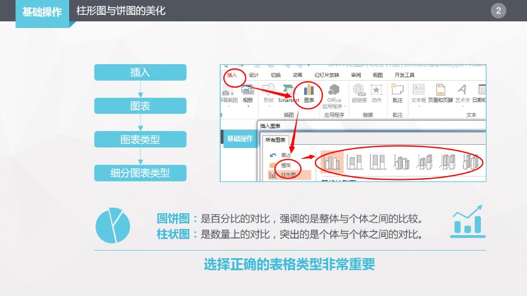Click the blue 图表类型 flow box
This screenshot has height=296, width=527.
point(140,139)
